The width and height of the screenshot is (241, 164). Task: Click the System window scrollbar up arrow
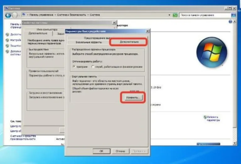(x=234, y=22)
